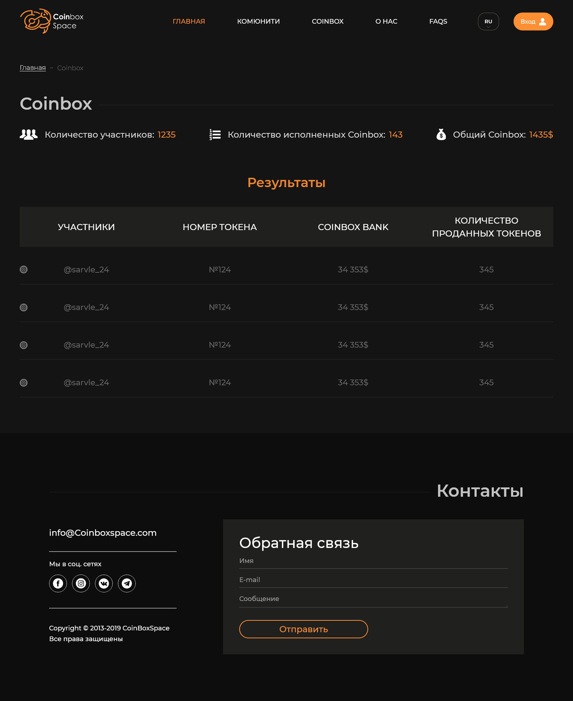The width and height of the screenshot is (573, 701).
Task: Click the info@Coinboxspace.com email link
Action: click(x=102, y=533)
